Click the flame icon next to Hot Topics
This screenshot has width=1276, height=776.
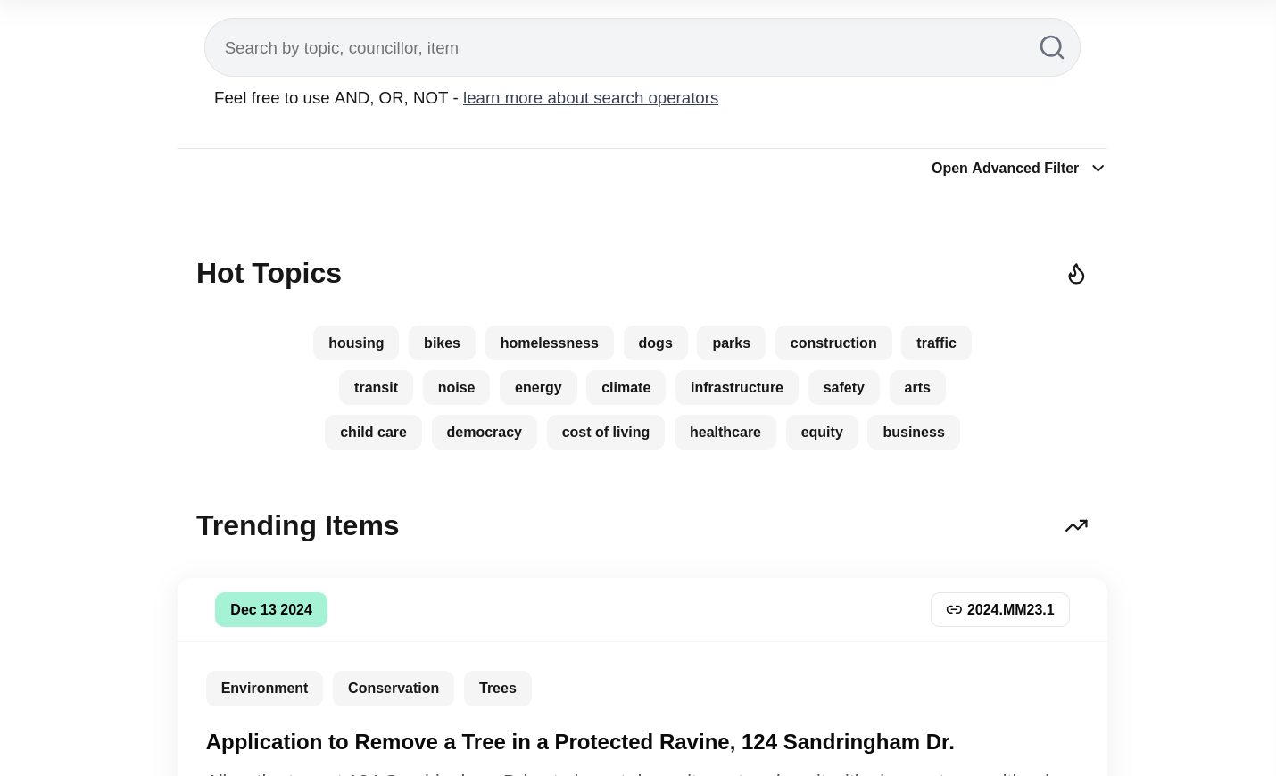click(1076, 273)
